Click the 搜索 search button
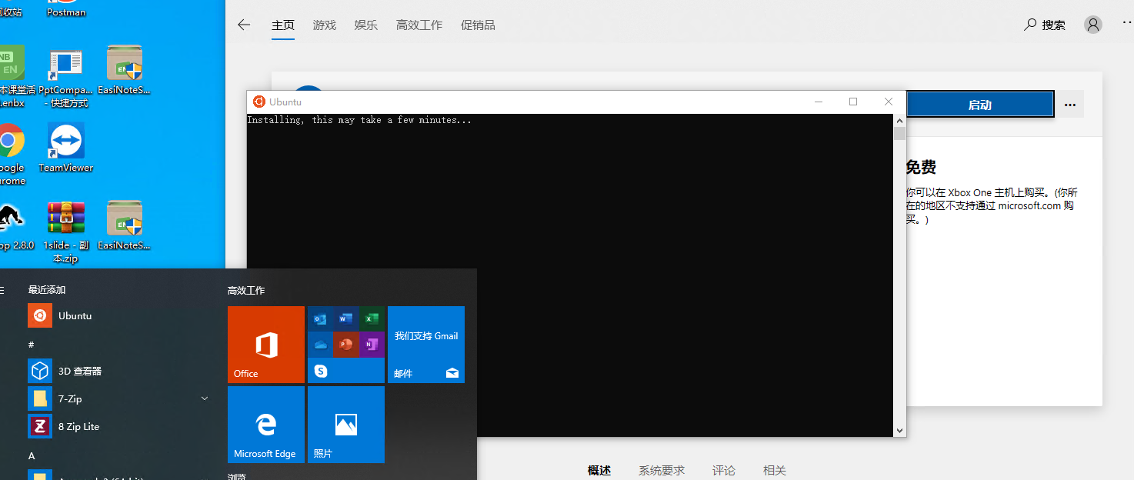 [1045, 25]
